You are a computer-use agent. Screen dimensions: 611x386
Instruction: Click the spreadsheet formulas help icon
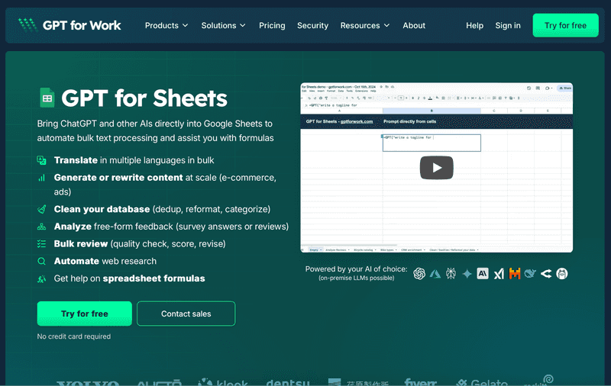pos(41,278)
